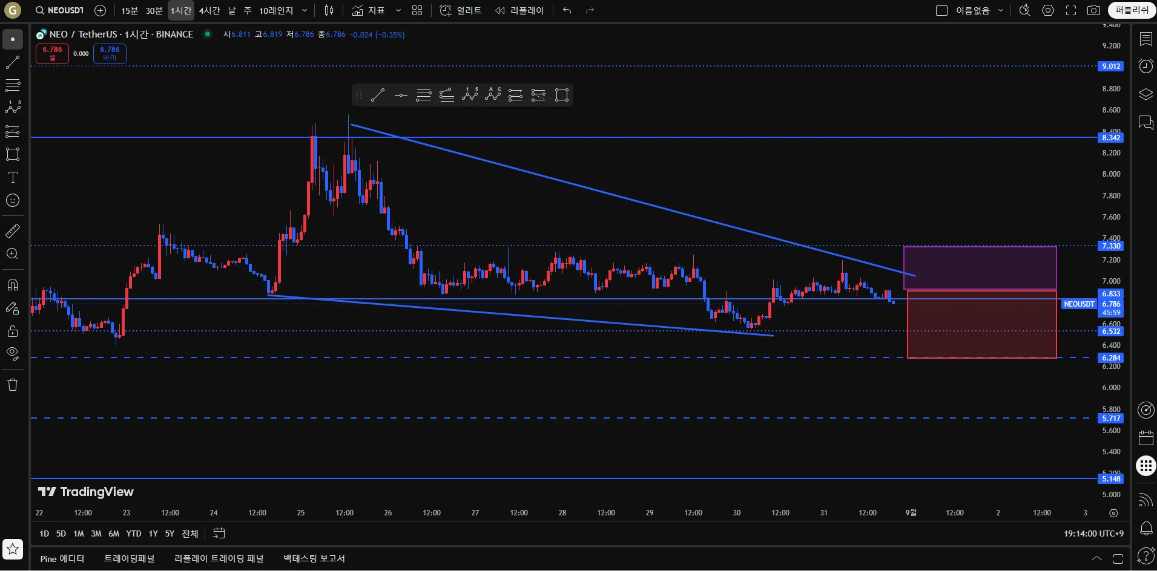The width and height of the screenshot is (1157, 571).
Task: Open the 백테스팅 보고서 tab
Action: tap(314, 558)
